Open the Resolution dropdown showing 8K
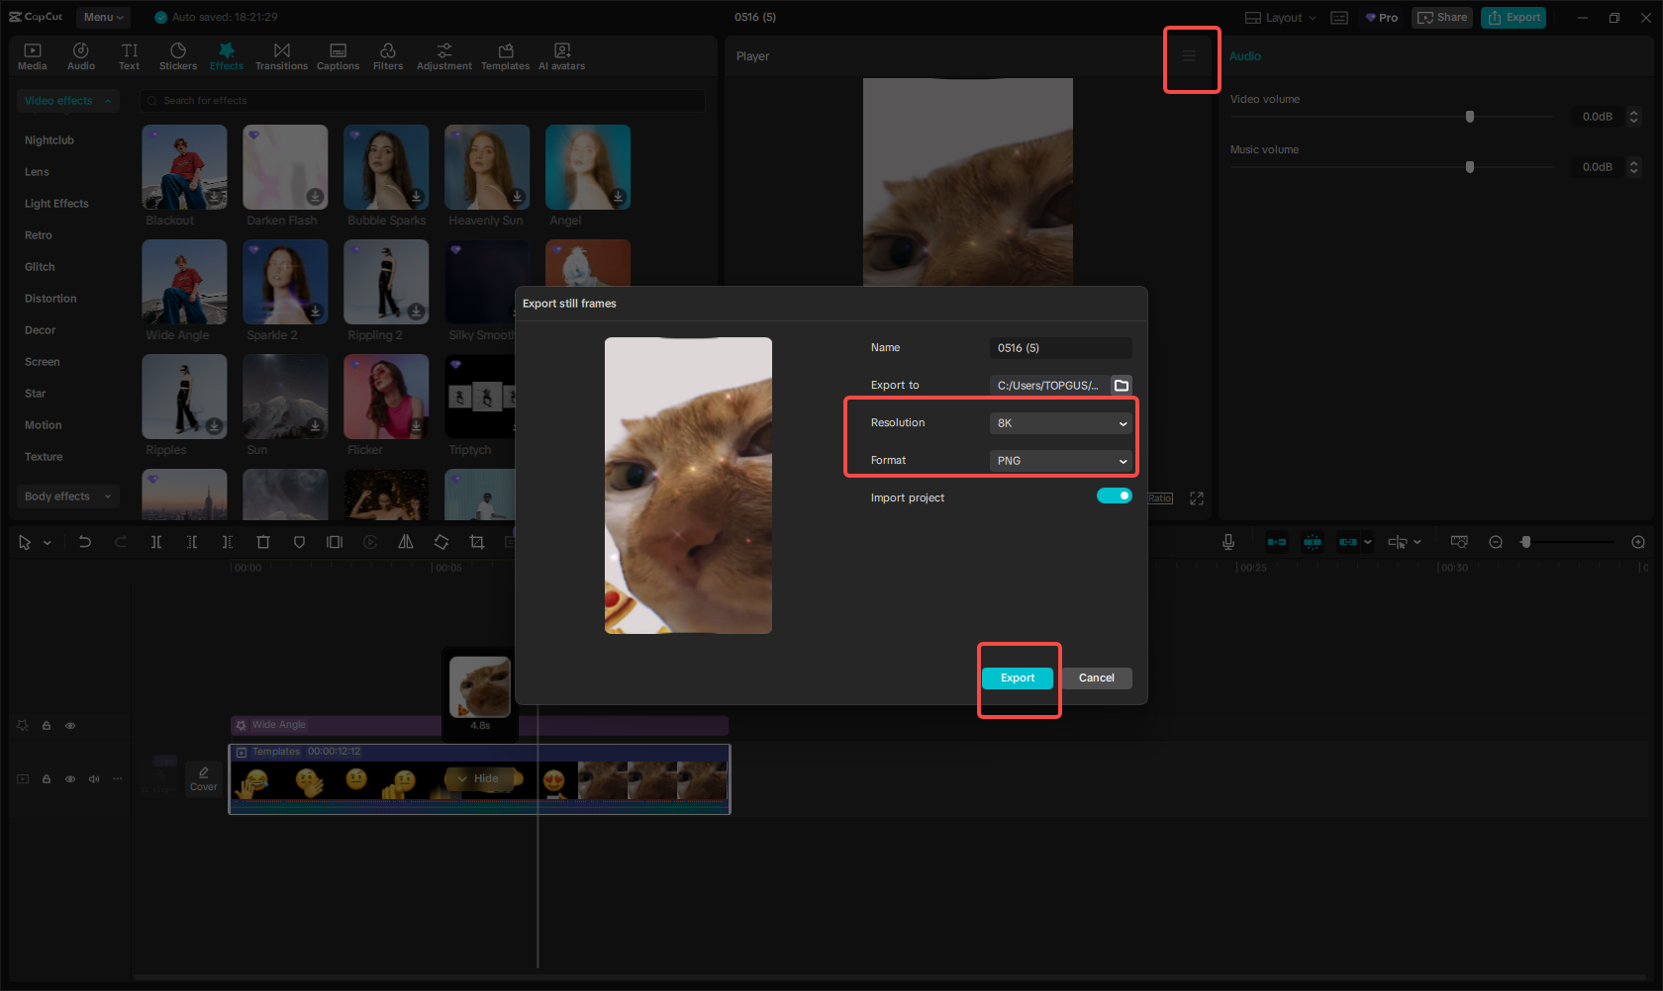Screen dimensions: 1663x991 point(1059,423)
